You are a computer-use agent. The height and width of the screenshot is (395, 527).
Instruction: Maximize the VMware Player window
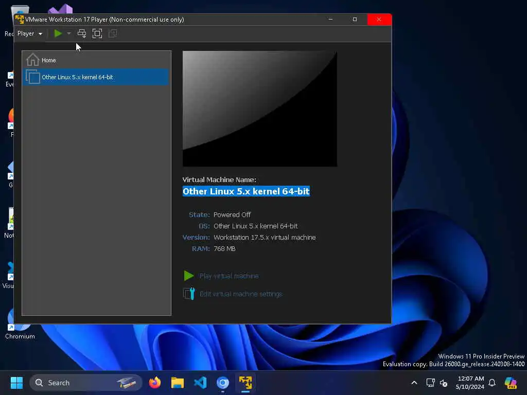[355, 20]
